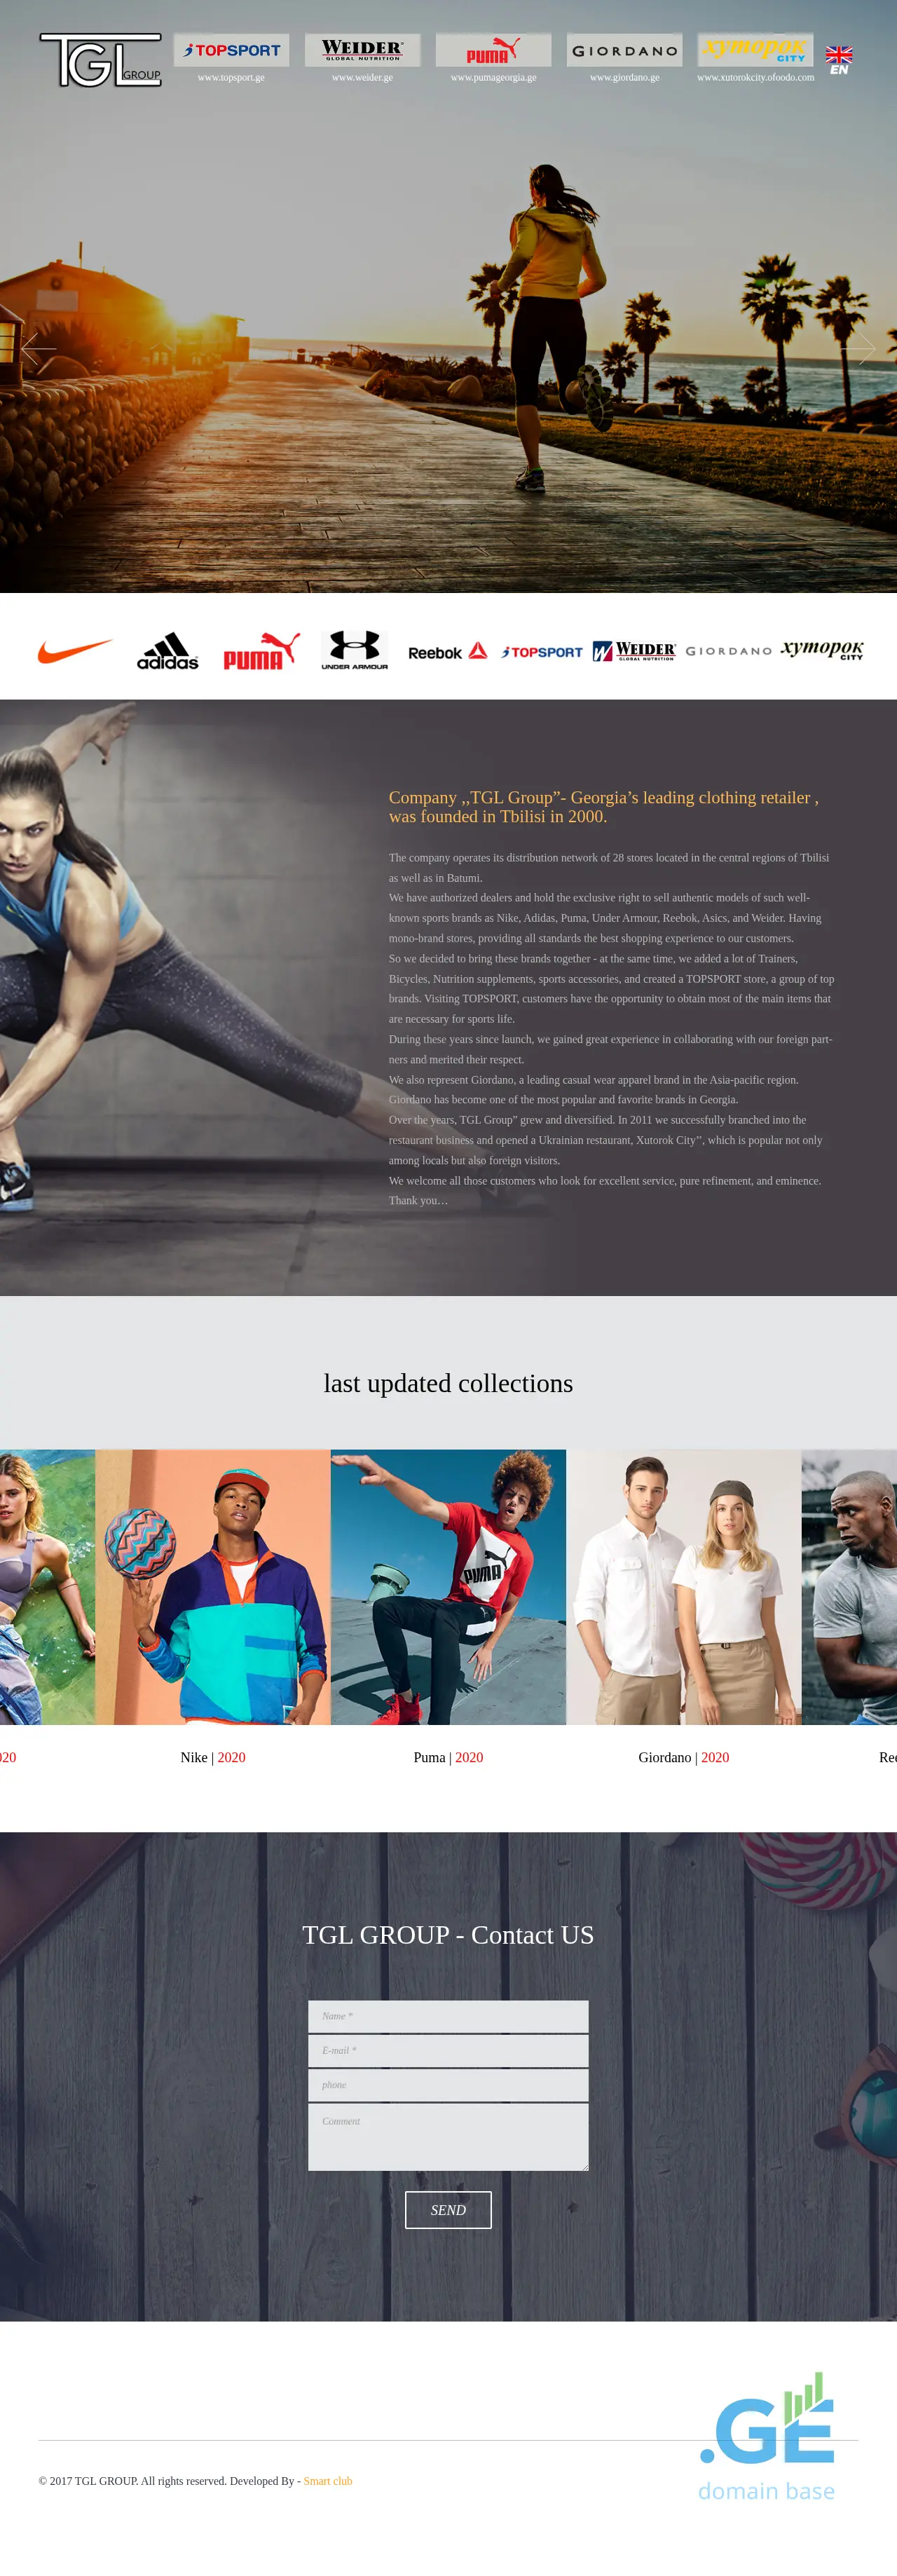This screenshot has height=2576, width=897.
Task: Click the Adidas logo in brand strip
Action: coord(168,651)
